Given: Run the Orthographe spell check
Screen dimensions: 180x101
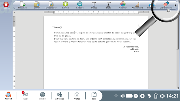Looking at the screenshot, I should (x=166, y=5).
